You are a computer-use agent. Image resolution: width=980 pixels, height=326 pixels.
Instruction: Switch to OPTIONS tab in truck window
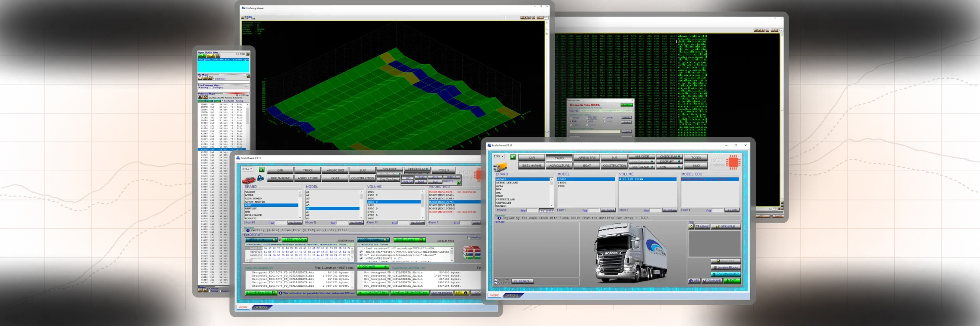(511, 295)
